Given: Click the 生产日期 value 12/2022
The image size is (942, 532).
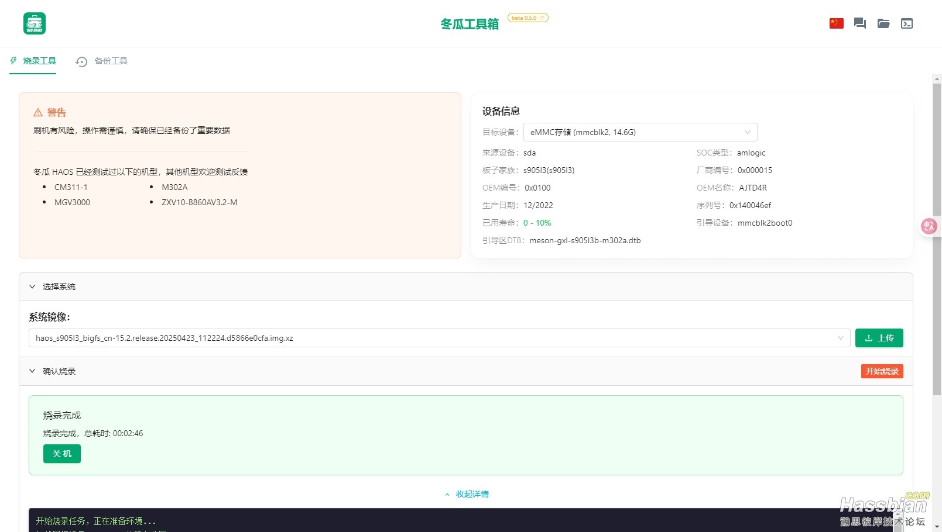Looking at the screenshot, I should tap(538, 205).
